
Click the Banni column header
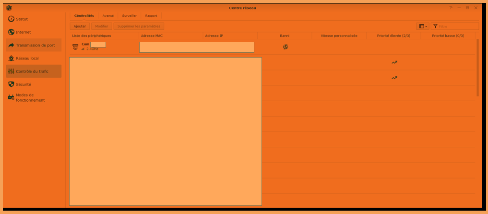click(x=285, y=36)
